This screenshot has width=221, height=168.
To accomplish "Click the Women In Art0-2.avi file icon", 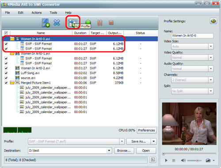I will click(x=18, y=68).
